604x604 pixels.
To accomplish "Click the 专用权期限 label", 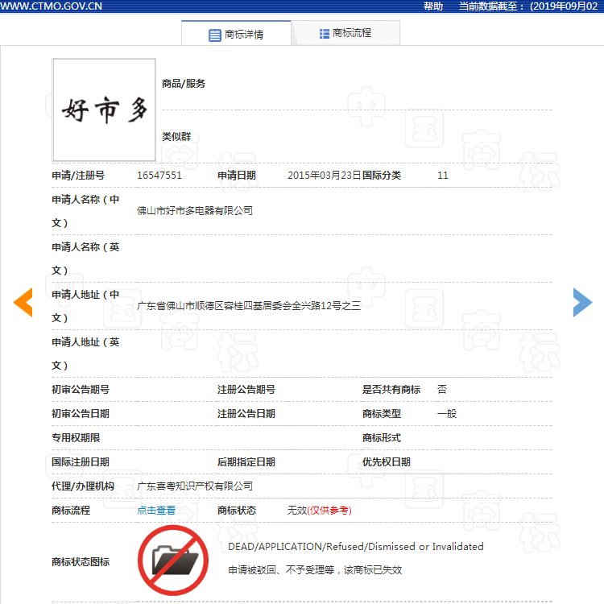I will [x=76, y=438].
